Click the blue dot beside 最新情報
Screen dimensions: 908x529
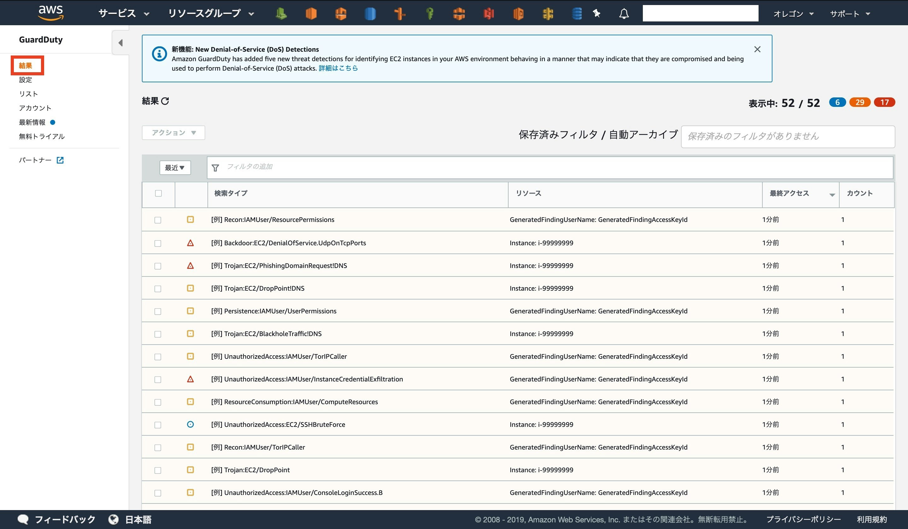pos(53,122)
